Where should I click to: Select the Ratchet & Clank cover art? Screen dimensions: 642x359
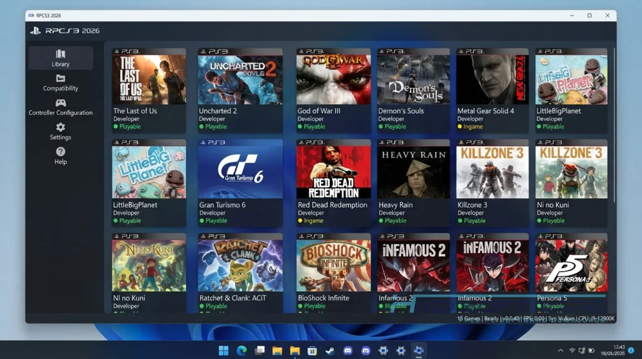point(240,265)
